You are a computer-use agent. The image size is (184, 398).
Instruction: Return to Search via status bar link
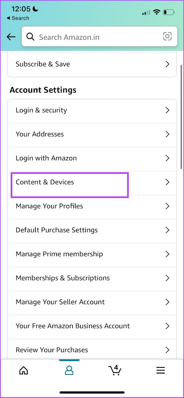(x=18, y=18)
